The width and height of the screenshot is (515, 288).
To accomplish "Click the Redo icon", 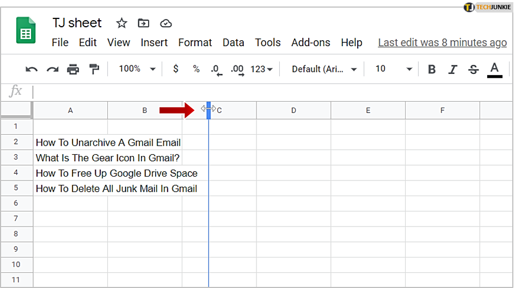I will pos(53,69).
